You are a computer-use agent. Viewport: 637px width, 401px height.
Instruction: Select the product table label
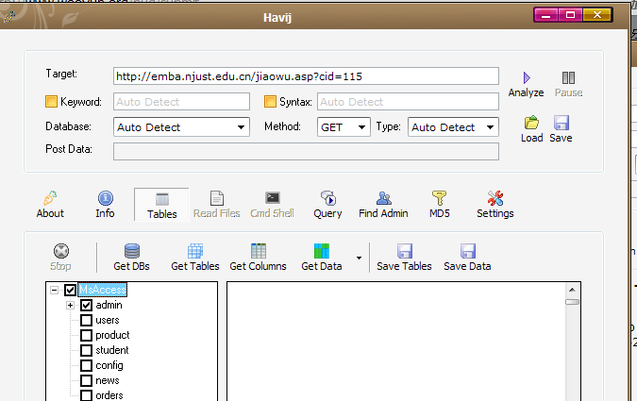(x=112, y=335)
